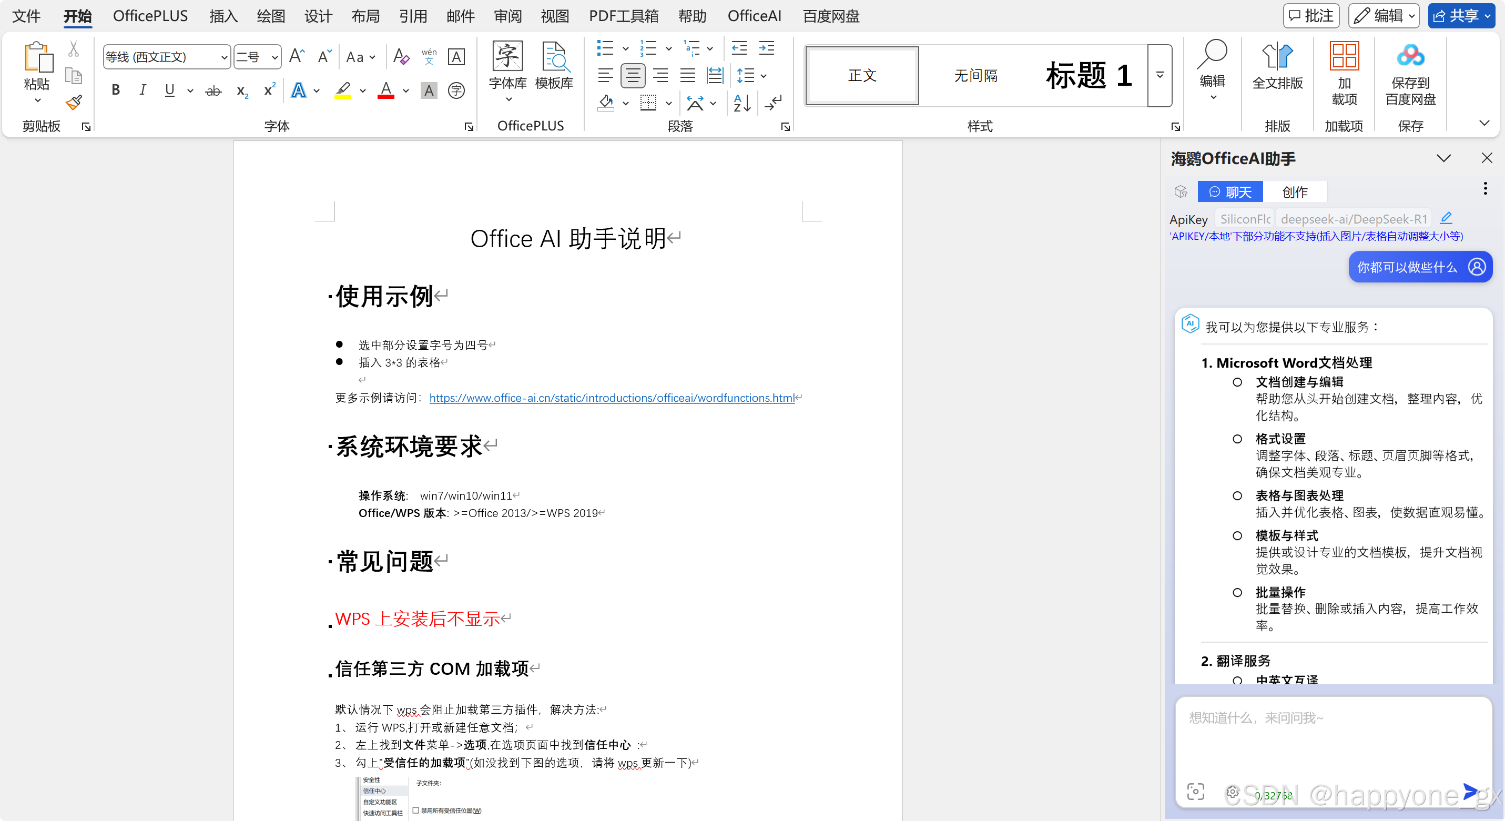Screen dimensions: 1505x821
Task: Open the OfficeAI ribbon tab
Action: tap(754, 16)
